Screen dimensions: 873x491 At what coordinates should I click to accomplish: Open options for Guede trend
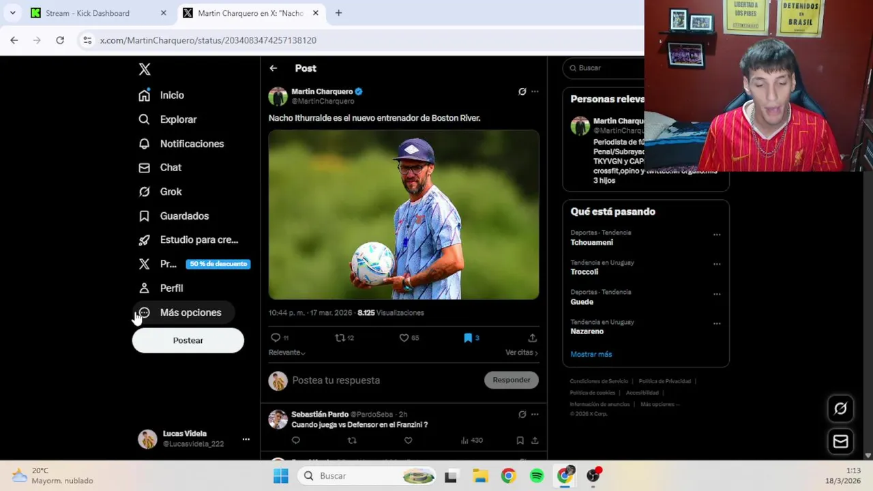coord(717,294)
